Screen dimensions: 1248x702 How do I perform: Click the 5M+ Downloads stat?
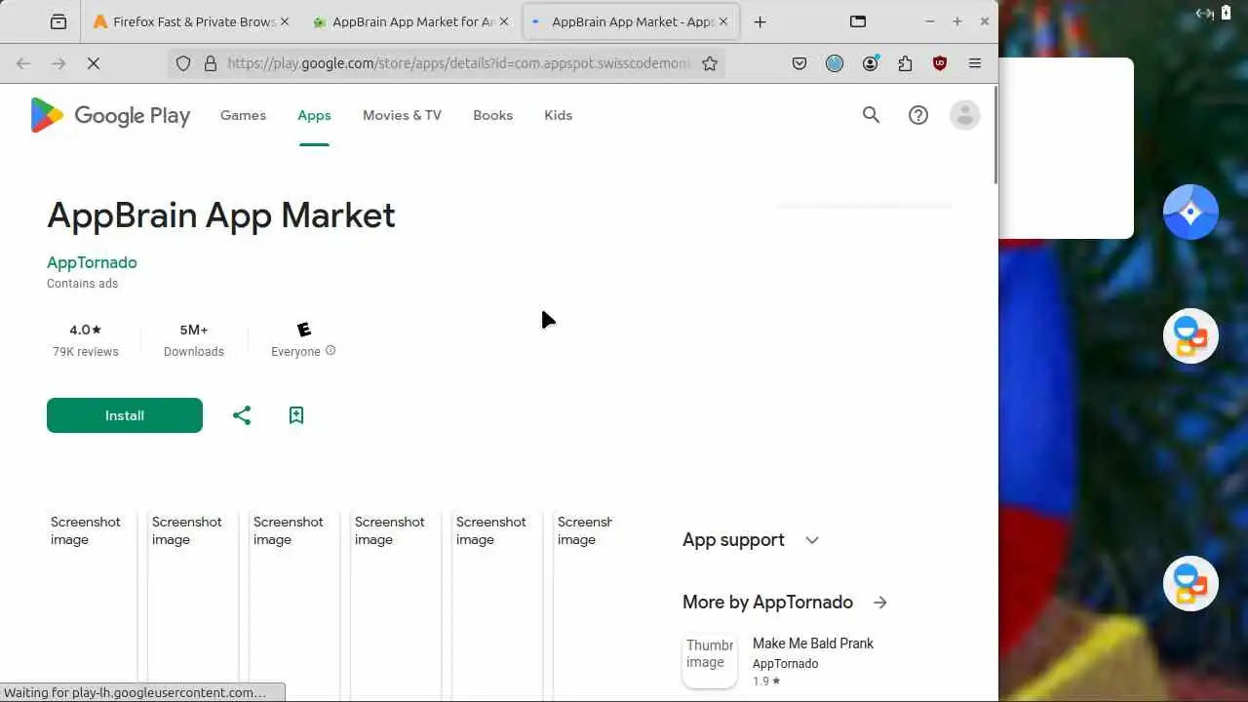pos(194,340)
